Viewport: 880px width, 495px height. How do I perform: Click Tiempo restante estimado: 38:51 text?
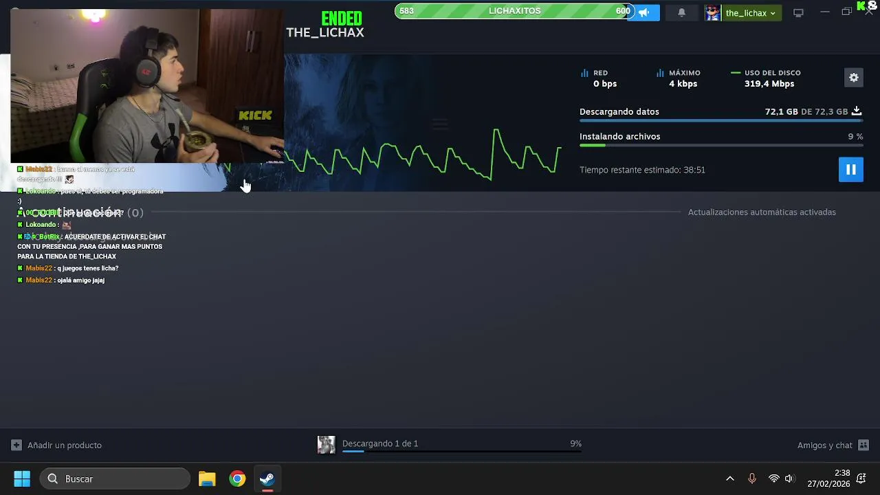click(642, 170)
